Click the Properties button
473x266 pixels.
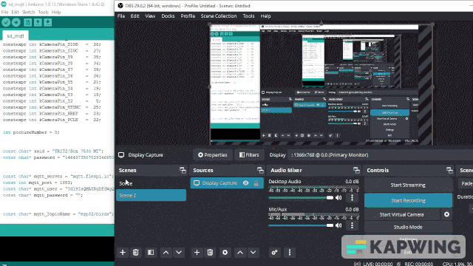pyautogui.click(x=212, y=155)
